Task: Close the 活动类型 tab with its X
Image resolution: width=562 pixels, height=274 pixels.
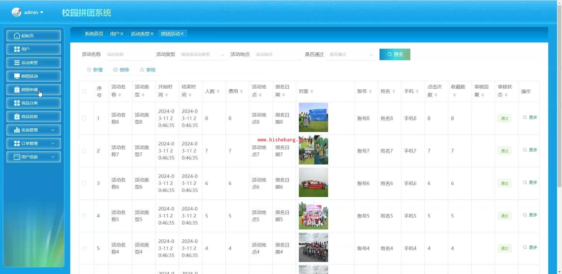Action: [152, 34]
